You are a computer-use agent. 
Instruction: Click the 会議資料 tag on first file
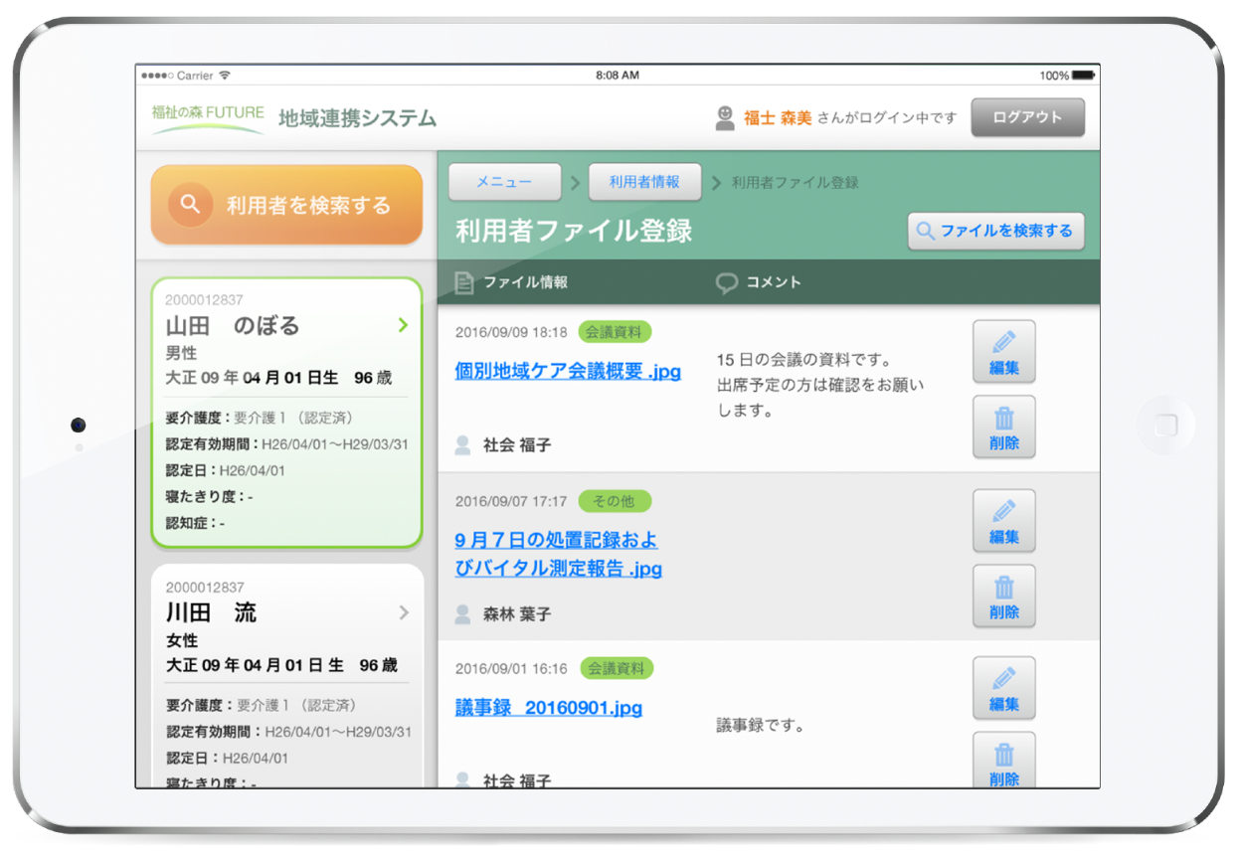pos(615,332)
